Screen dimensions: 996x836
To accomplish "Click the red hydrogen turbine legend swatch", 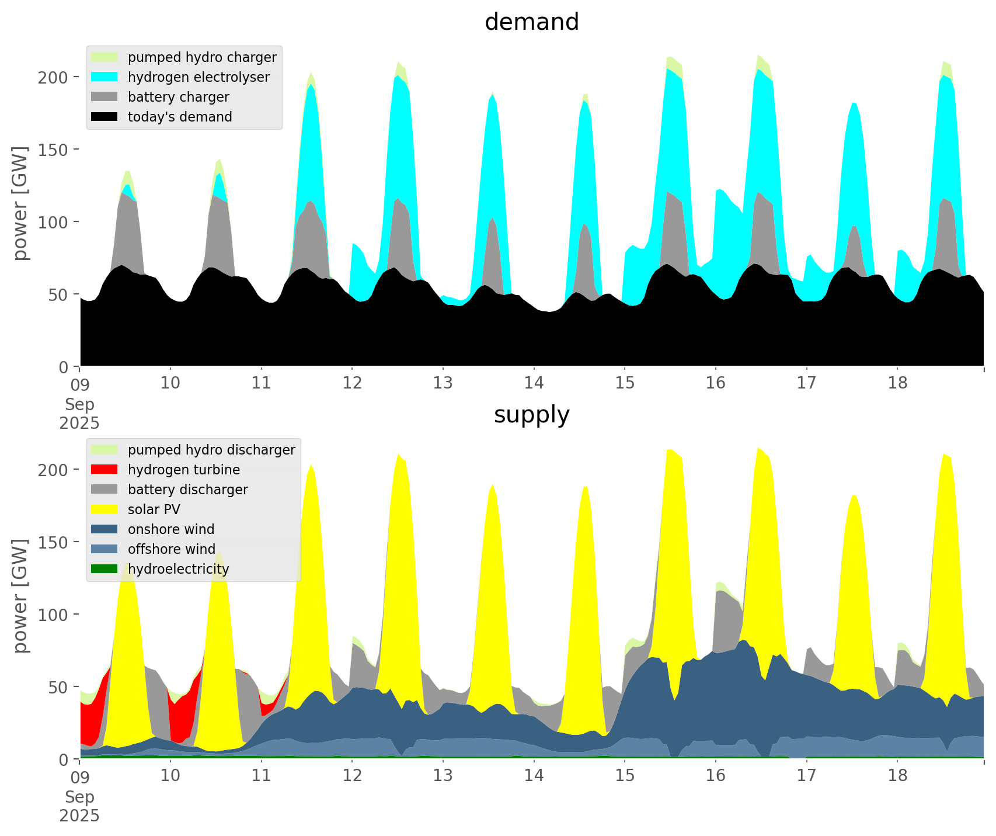I will (x=105, y=470).
